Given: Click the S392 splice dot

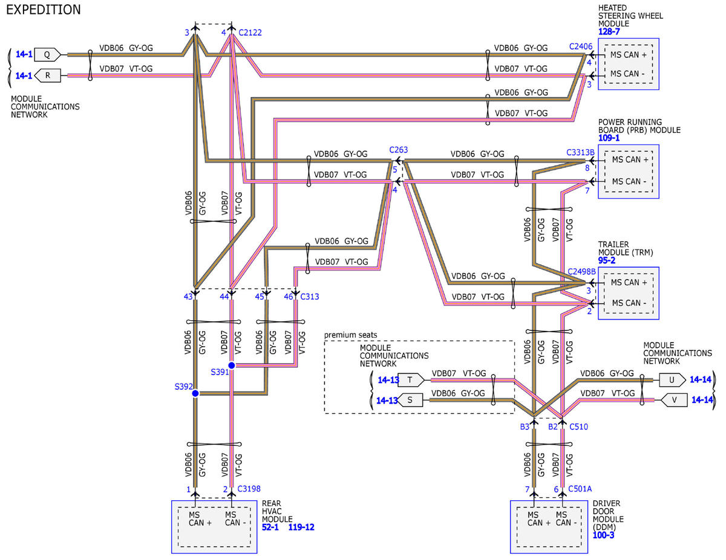Looking at the screenshot, I should click(x=195, y=394).
